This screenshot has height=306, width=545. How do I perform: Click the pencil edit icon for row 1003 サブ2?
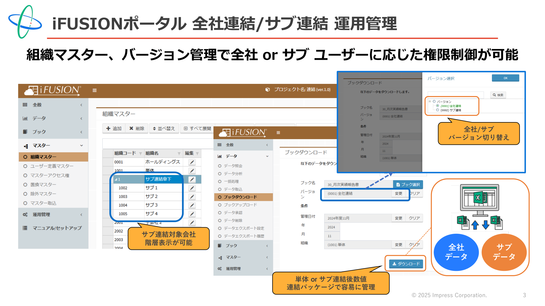pos(192,197)
